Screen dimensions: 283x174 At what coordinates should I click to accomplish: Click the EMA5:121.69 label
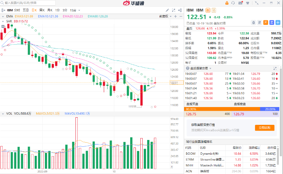pos(24,16)
